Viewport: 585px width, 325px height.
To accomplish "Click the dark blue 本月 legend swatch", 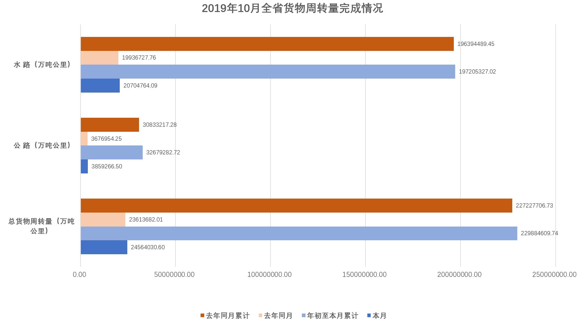I will tap(369, 315).
